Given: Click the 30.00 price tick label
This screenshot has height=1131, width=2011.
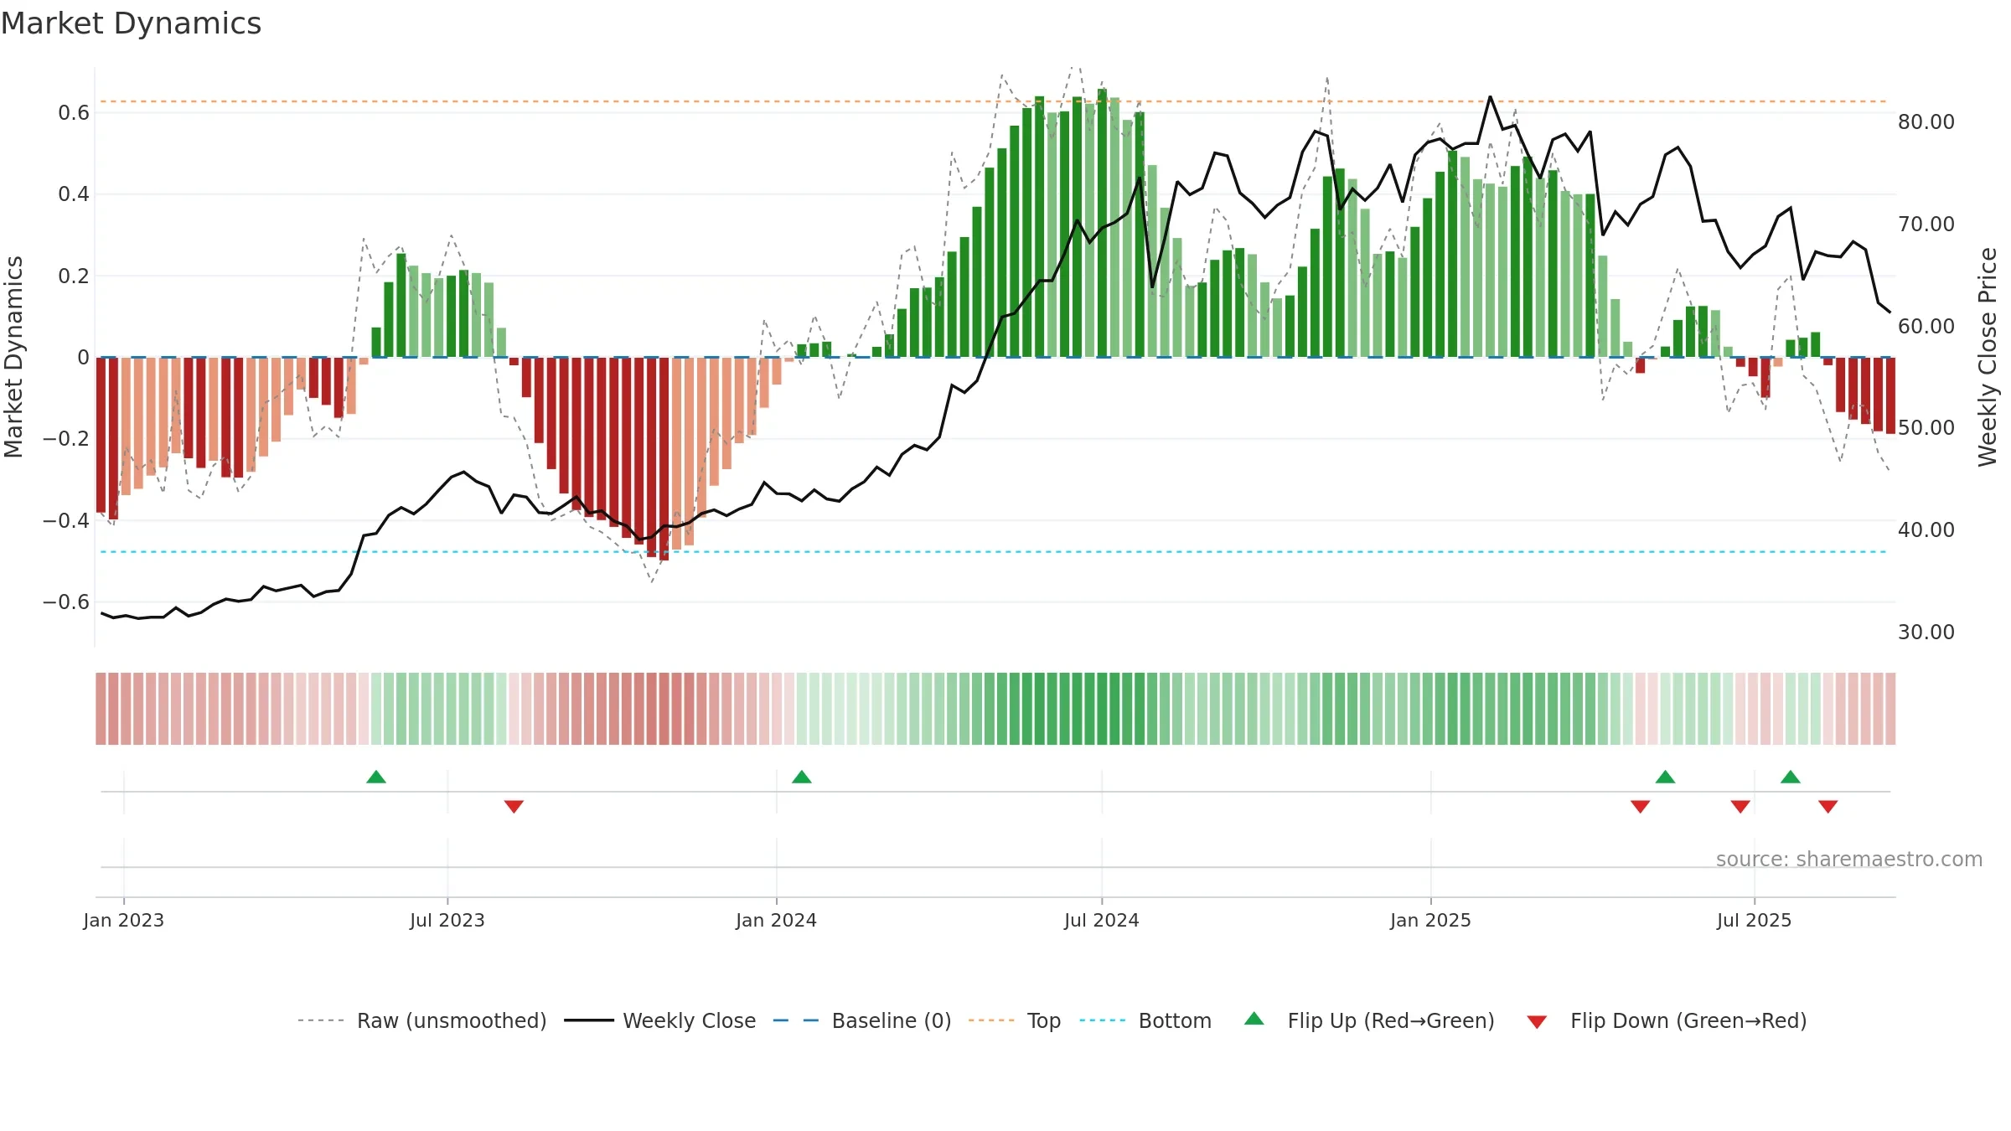Looking at the screenshot, I should [1926, 633].
